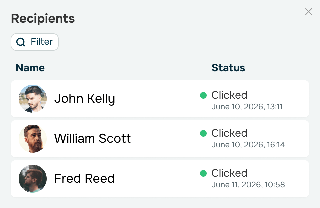Select William Scott's avatar photo
The image size is (320, 208).
pyautogui.click(x=33, y=139)
